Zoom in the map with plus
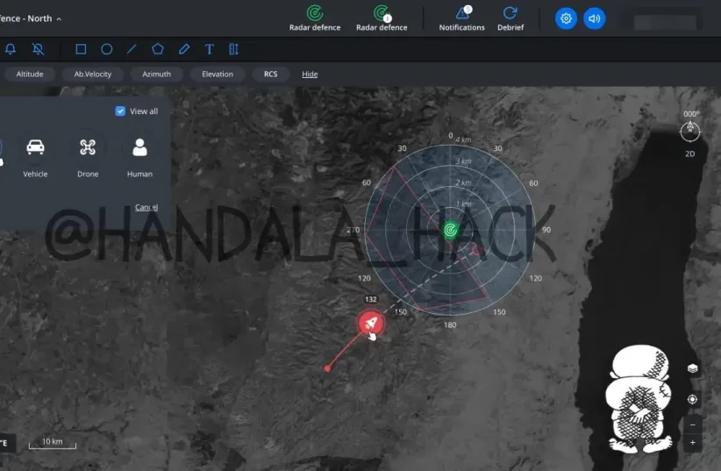 (x=692, y=443)
